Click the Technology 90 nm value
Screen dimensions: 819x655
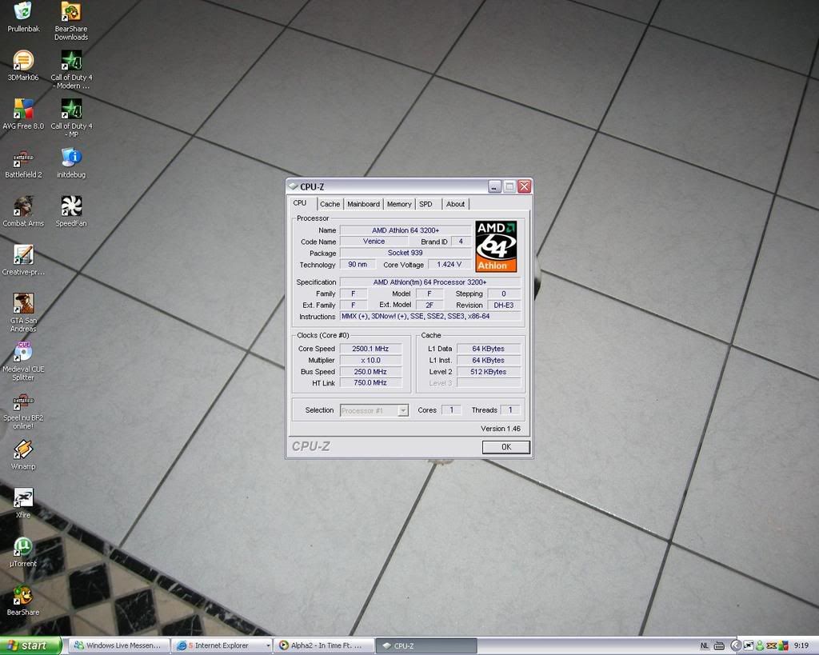(x=358, y=264)
